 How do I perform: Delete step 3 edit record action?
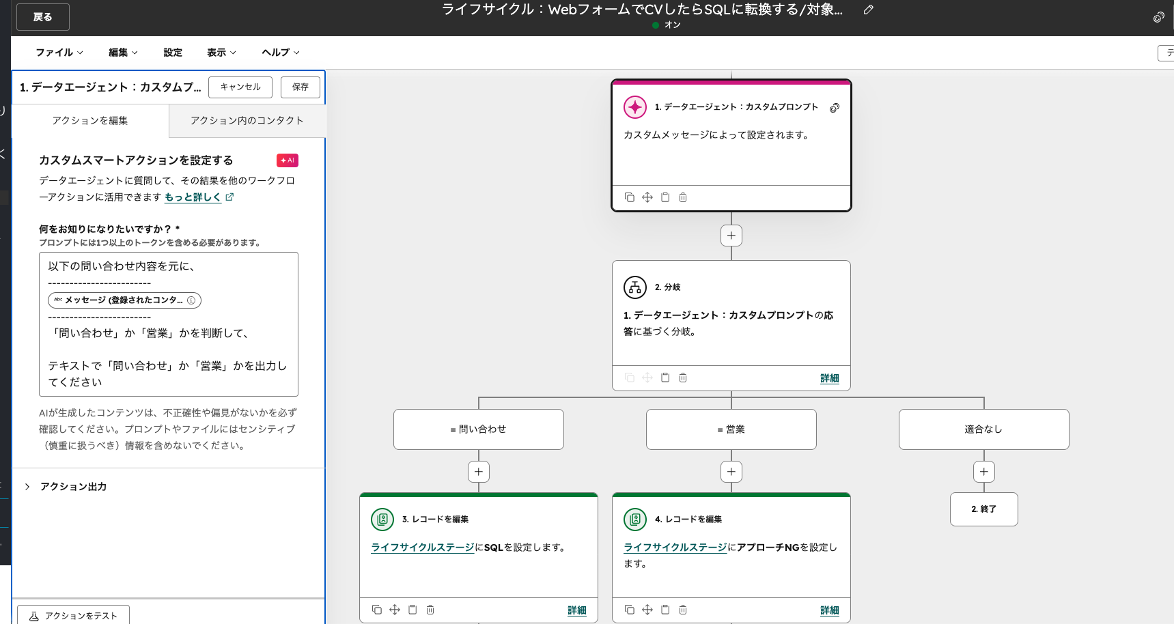point(430,610)
